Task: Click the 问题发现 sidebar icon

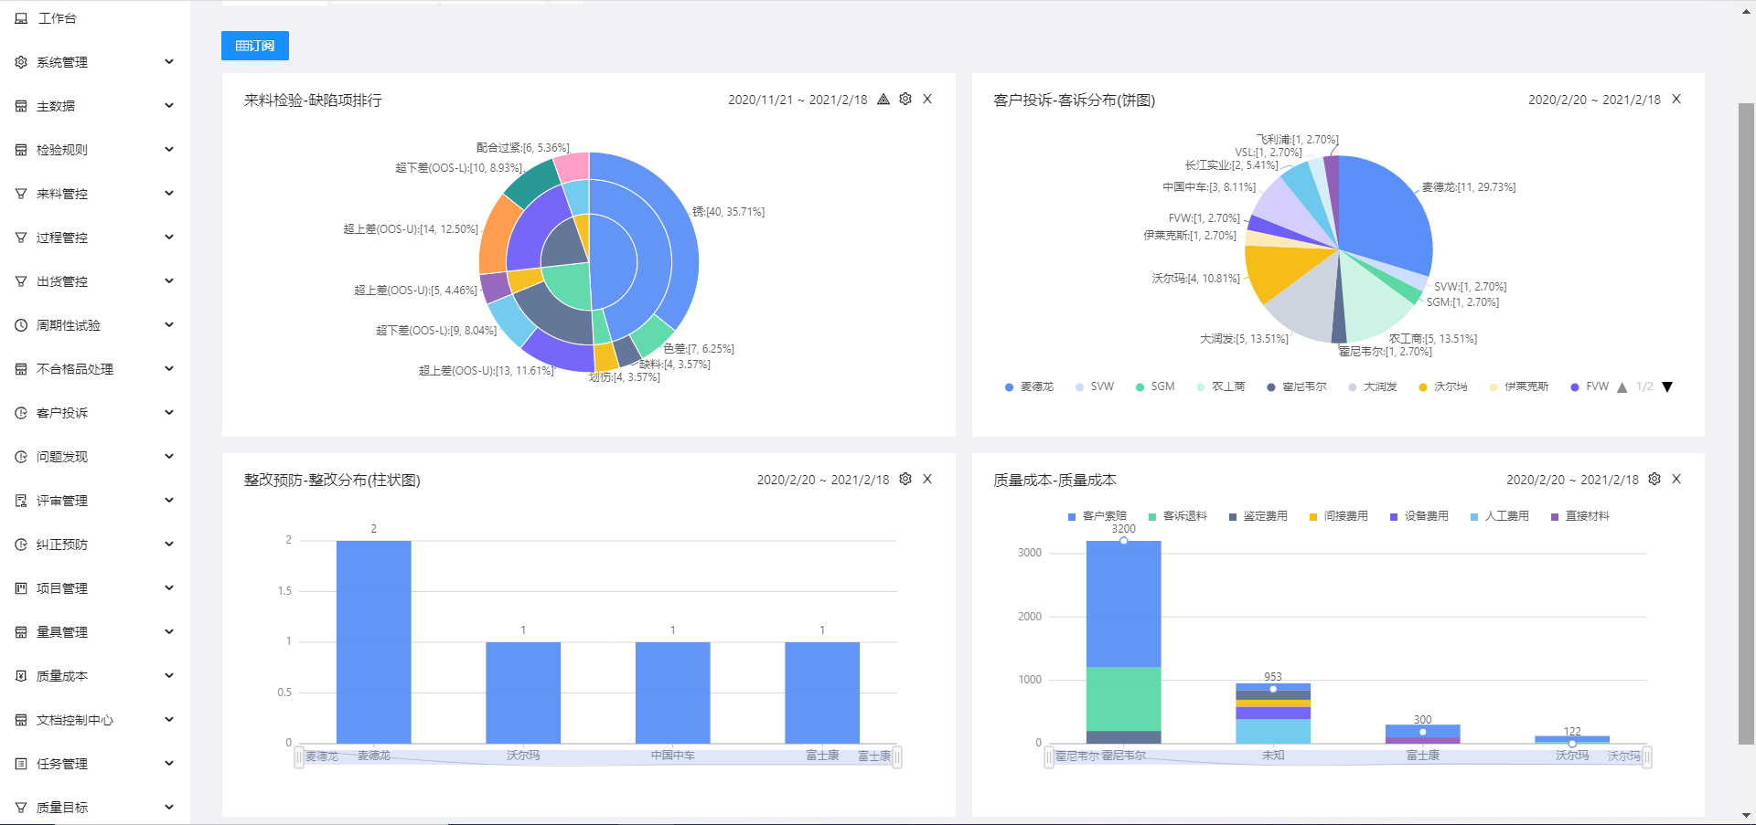Action: 21,457
